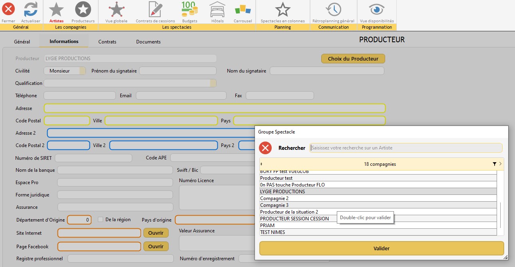Screen dimensions: 515x267
Task: Click the filter icon in companies header
Action: click(x=494, y=164)
